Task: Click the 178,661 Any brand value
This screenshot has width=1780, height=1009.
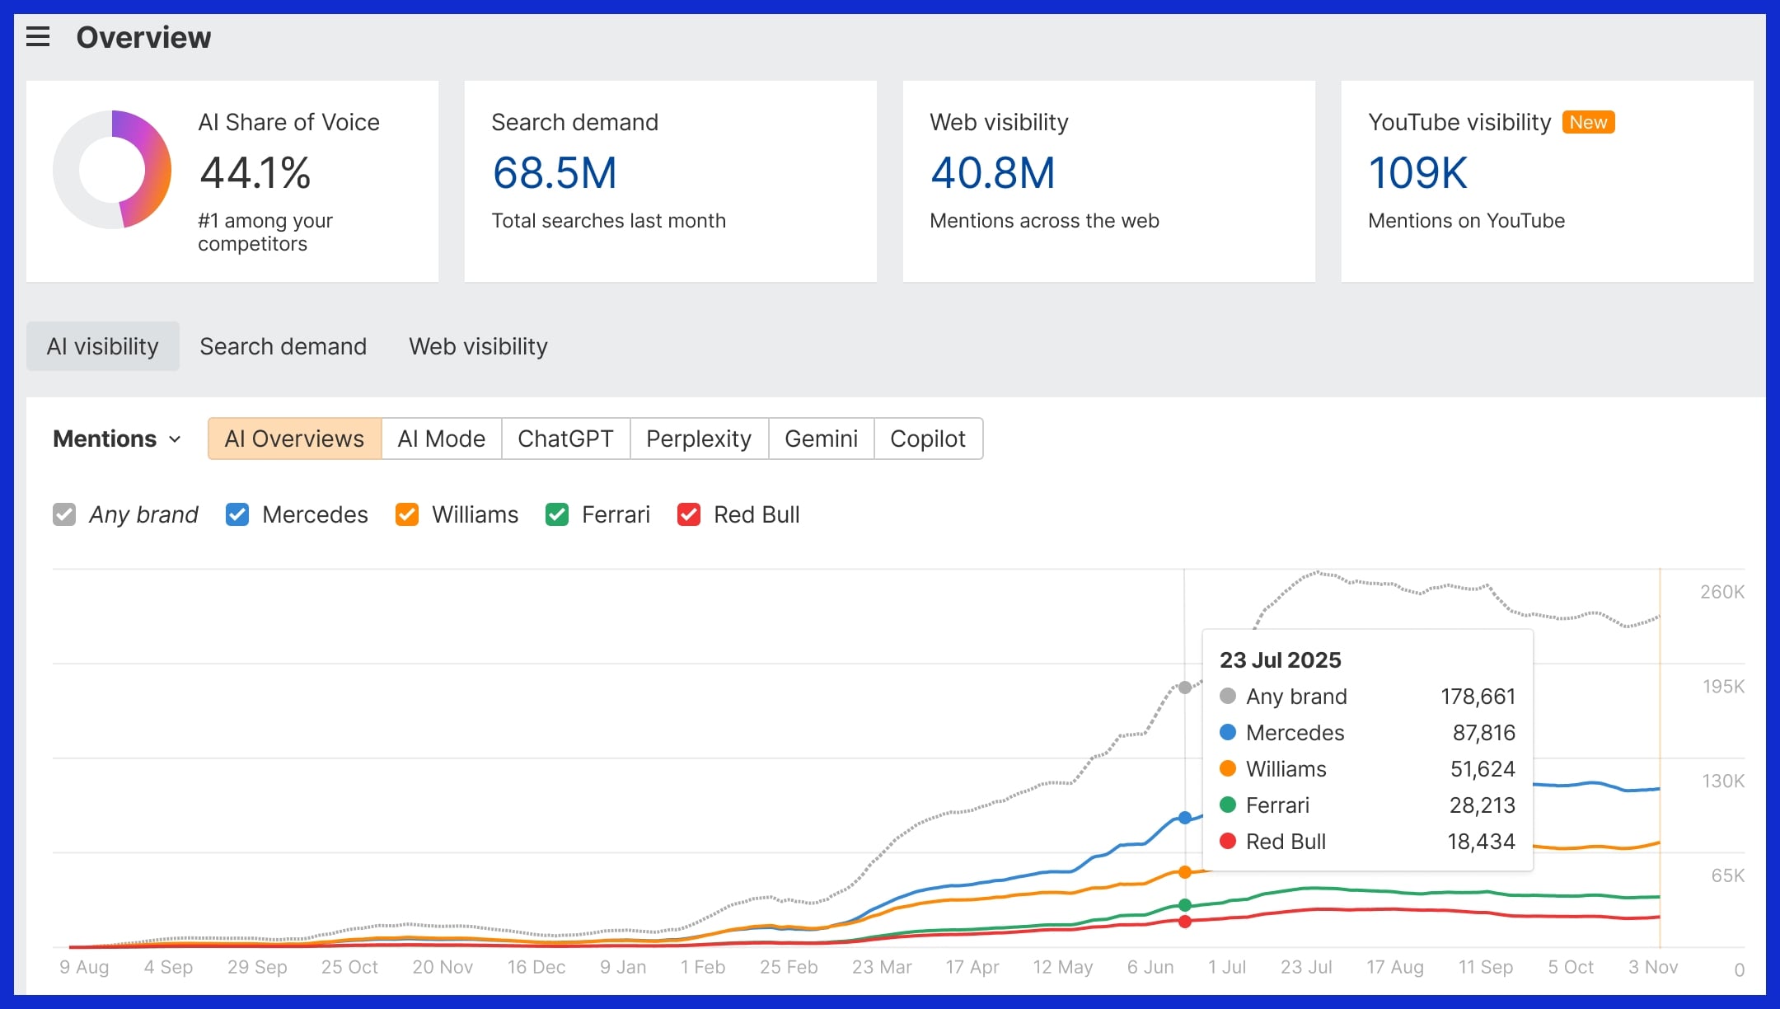Action: (1478, 697)
